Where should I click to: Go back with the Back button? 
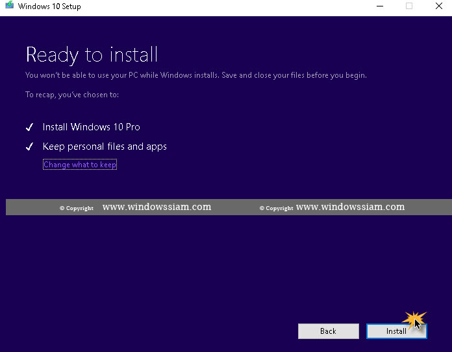pos(329,331)
